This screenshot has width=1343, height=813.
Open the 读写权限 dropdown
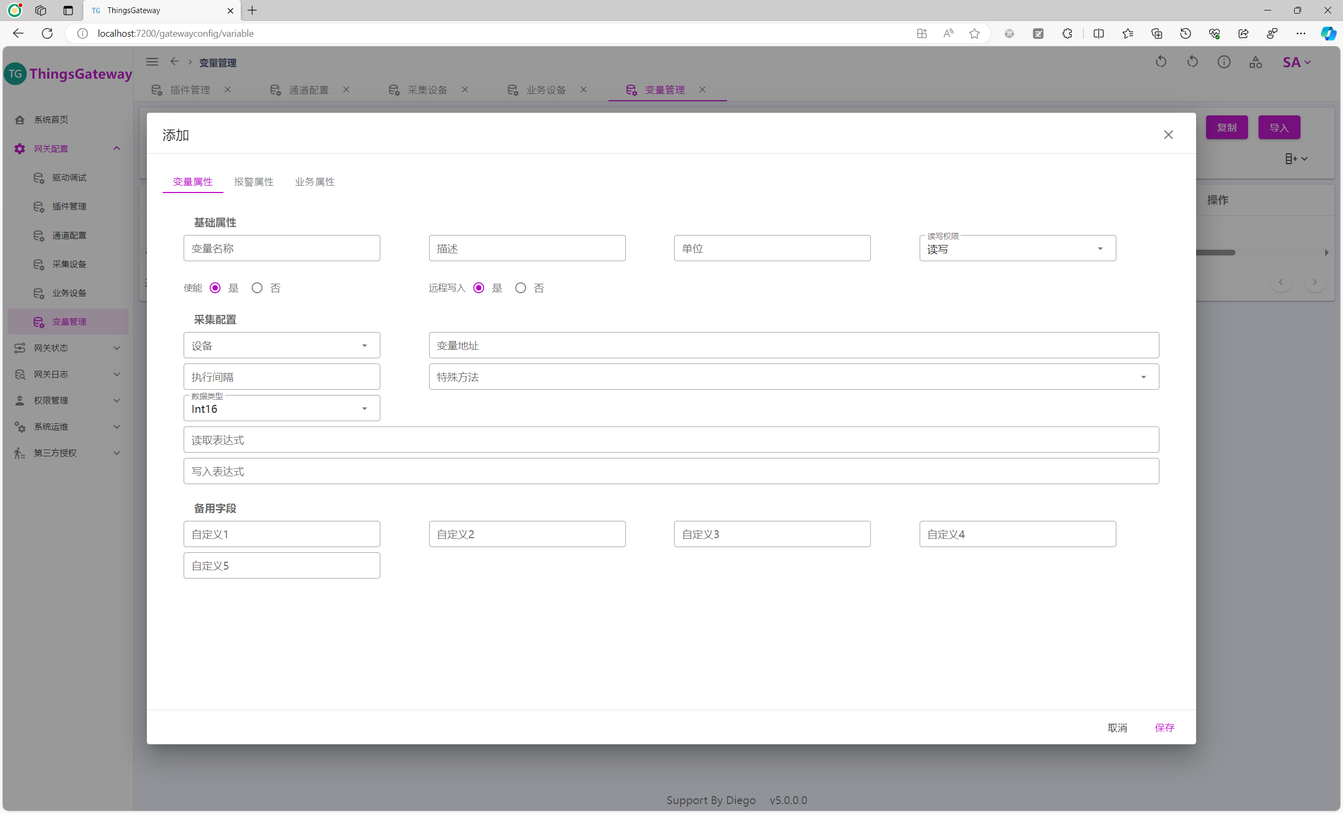point(1017,249)
